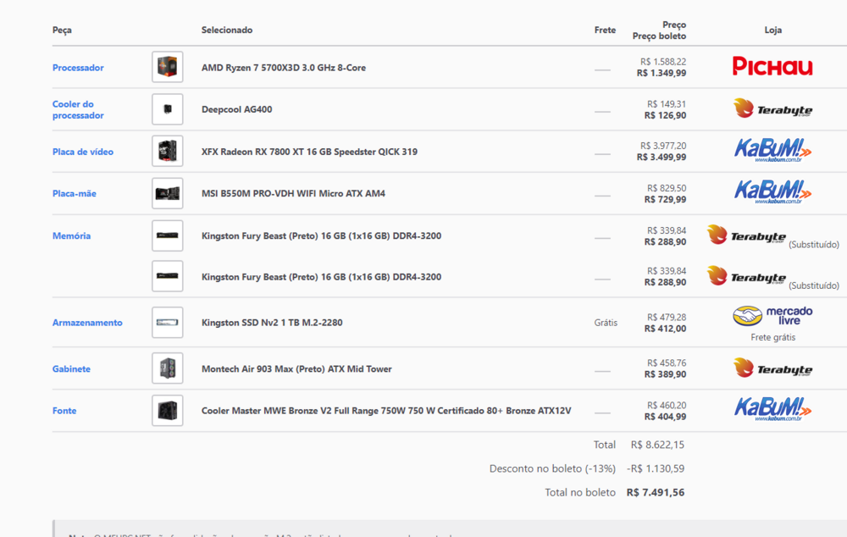Image resolution: width=847 pixels, height=537 pixels.
Task: Click Terabyte logo in Deepcool AG400 row
Action: pyautogui.click(x=772, y=108)
